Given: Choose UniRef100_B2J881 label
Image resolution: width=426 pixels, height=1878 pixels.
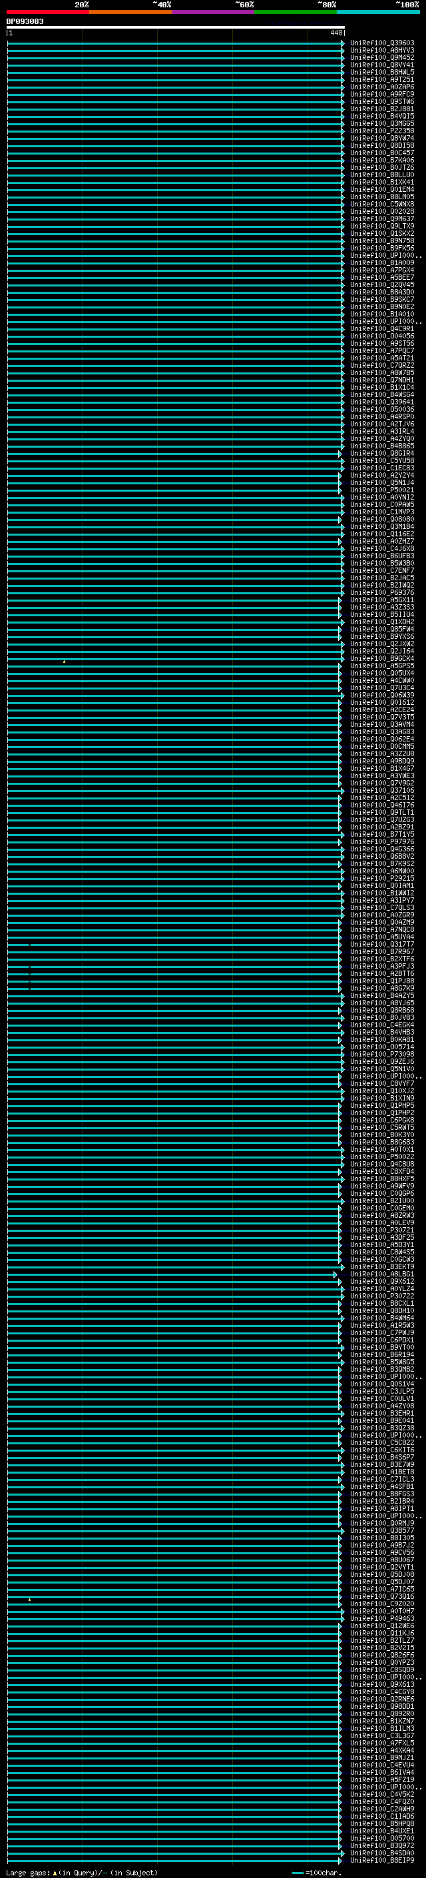Looking at the screenshot, I should tap(382, 109).
